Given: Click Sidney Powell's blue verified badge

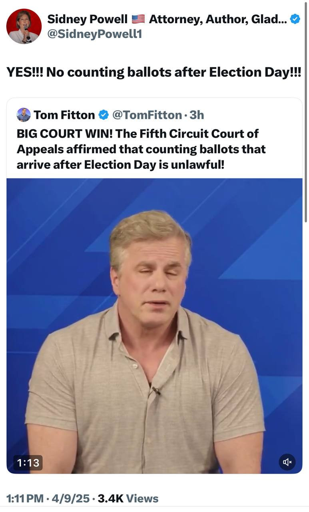Looking at the screenshot, I should pyautogui.click(x=295, y=19).
